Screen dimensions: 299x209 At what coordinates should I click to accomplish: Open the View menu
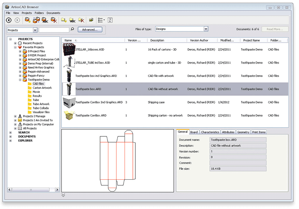pyautogui.click(x=16, y=13)
